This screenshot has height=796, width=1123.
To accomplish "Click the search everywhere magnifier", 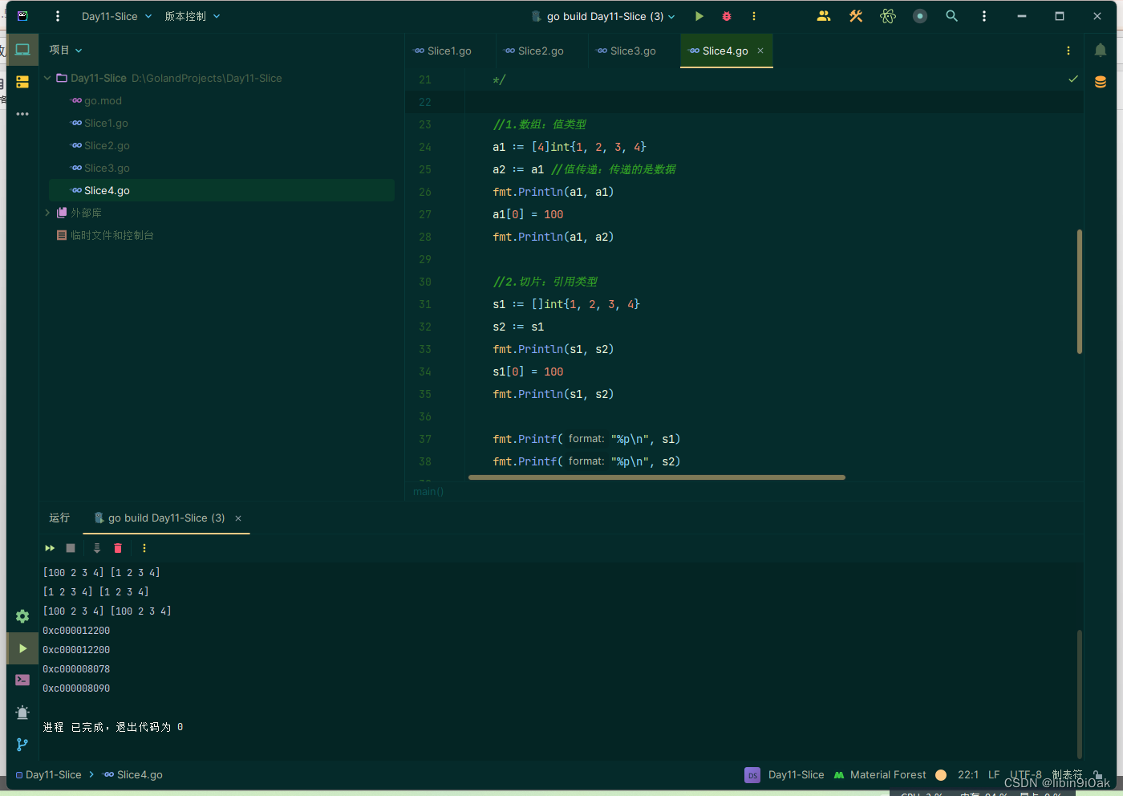I will coord(952,16).
